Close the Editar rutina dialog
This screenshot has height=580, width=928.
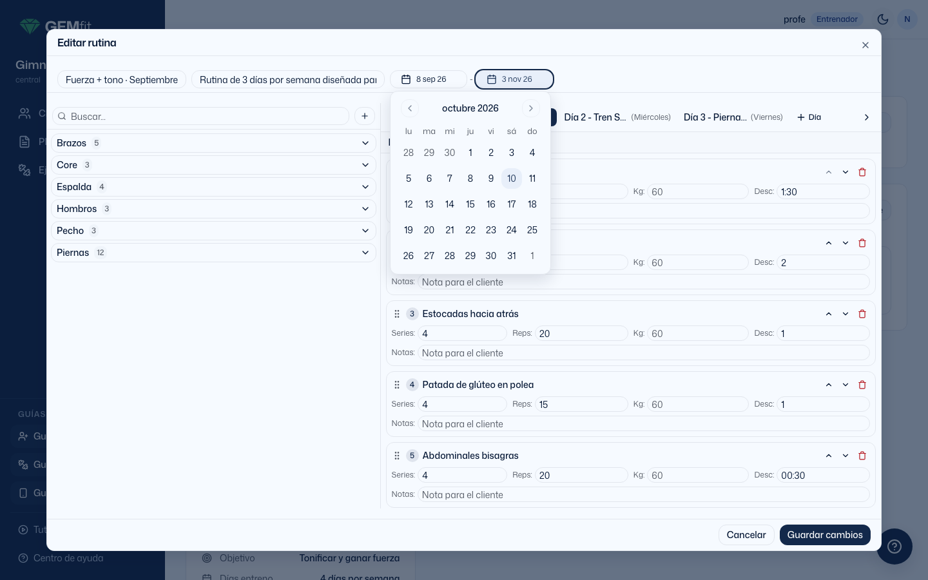[865, 45]
